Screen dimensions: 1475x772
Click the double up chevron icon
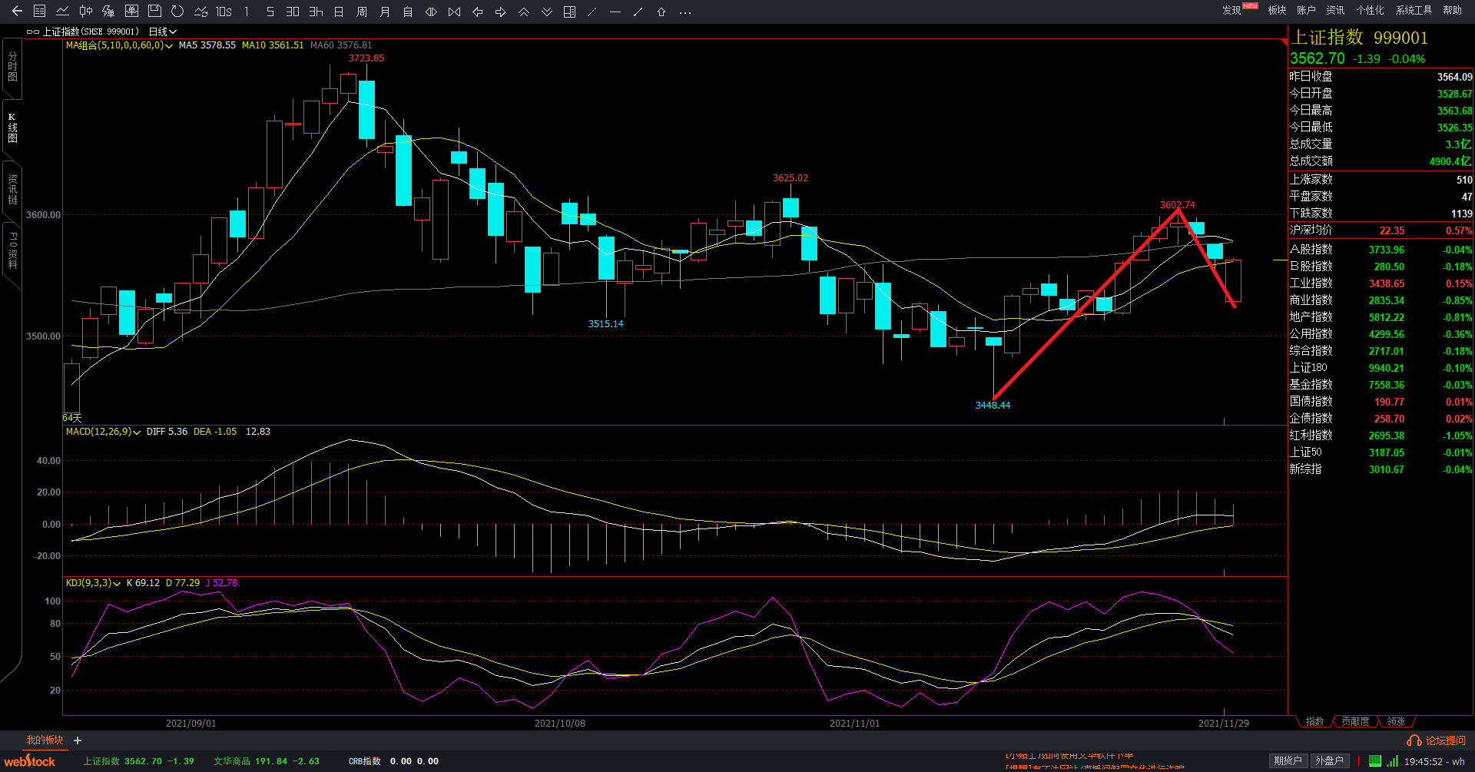click(524, 12)
